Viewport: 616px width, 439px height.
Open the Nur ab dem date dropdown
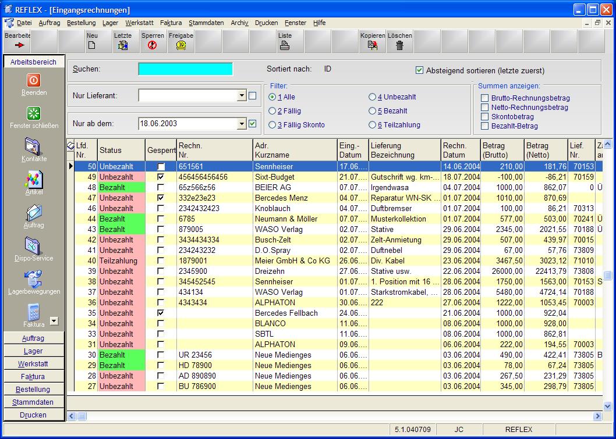click(242, 124)
